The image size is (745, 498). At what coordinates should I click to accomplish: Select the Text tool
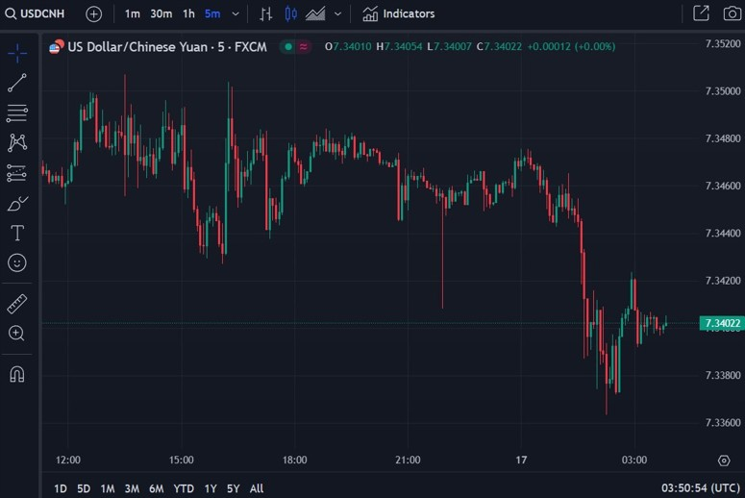click(x=17, y=233)
